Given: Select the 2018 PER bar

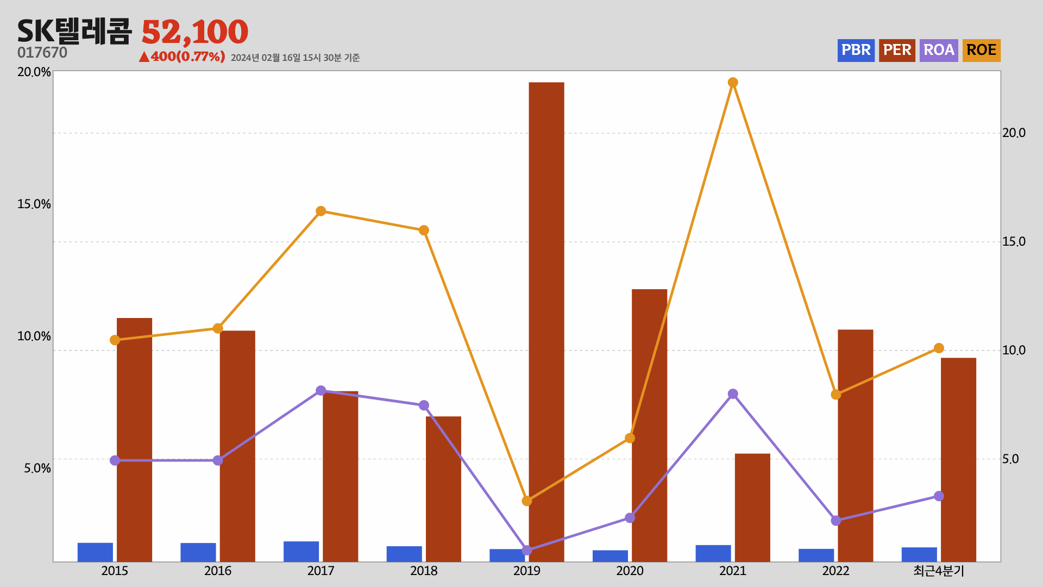Looking at the screenshot, I should pyautogui.click(x=443, y=489).
